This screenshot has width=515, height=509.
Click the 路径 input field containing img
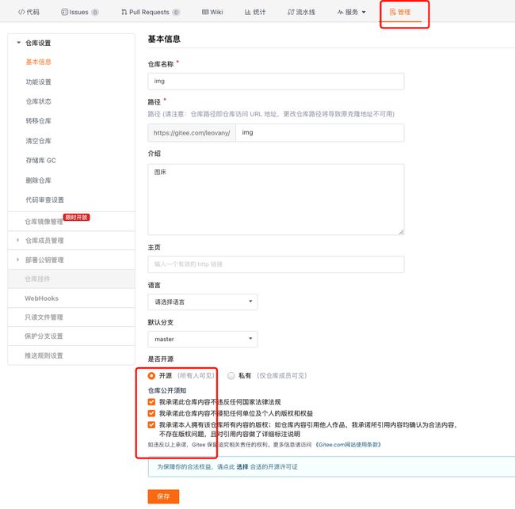pos(320,132)
